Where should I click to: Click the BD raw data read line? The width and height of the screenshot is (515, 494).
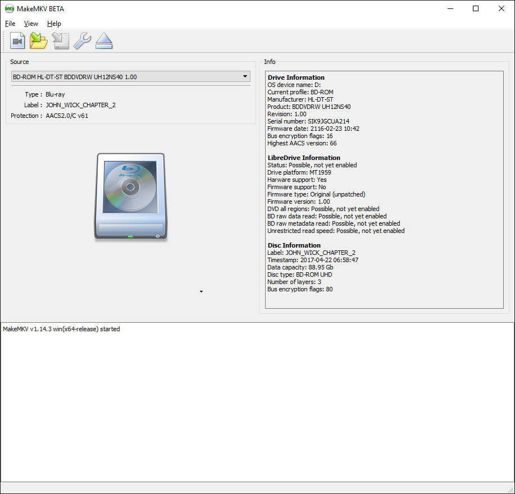point(327,216)
